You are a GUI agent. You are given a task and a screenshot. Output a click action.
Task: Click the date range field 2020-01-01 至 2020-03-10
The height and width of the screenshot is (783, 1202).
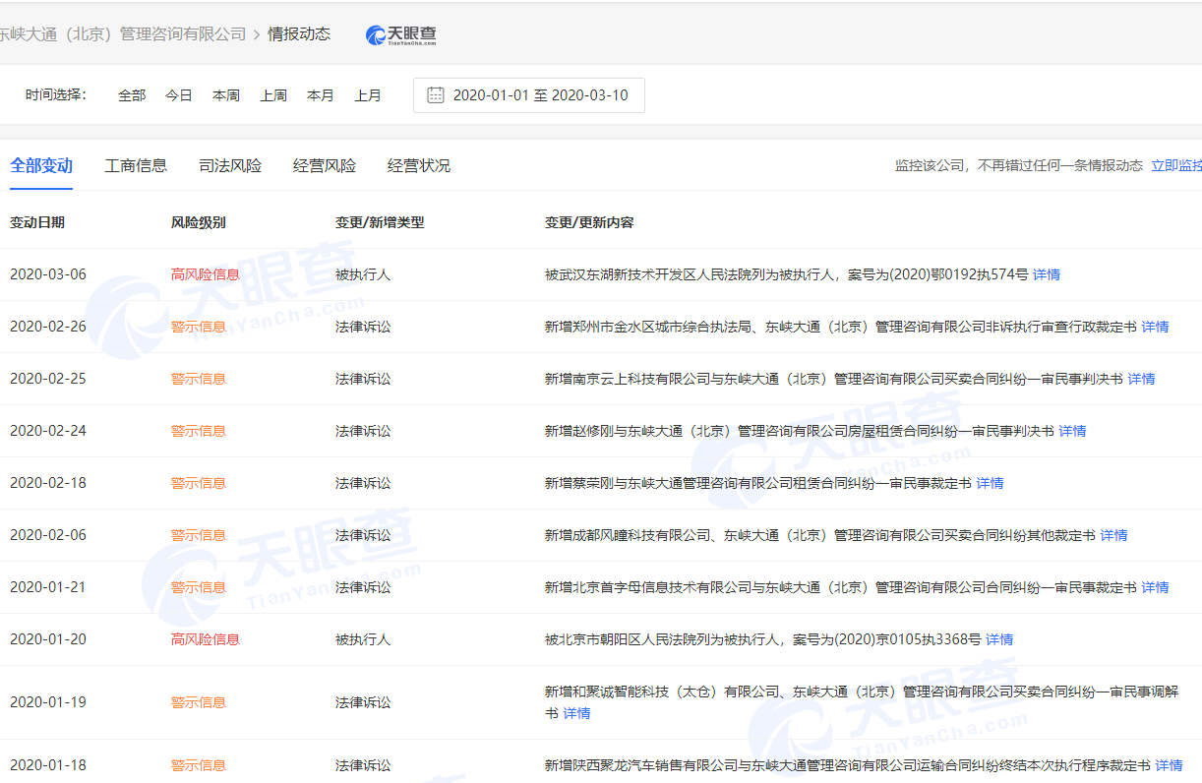[x=529, y=95]
